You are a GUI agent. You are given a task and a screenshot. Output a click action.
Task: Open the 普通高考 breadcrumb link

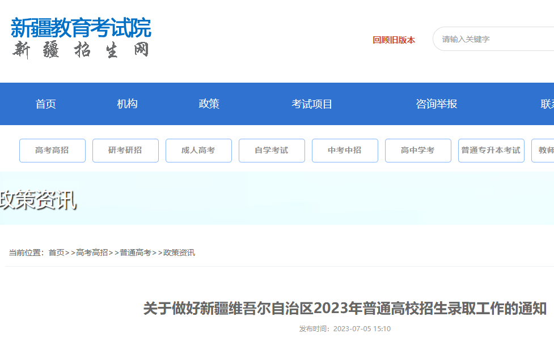[136, 253]
